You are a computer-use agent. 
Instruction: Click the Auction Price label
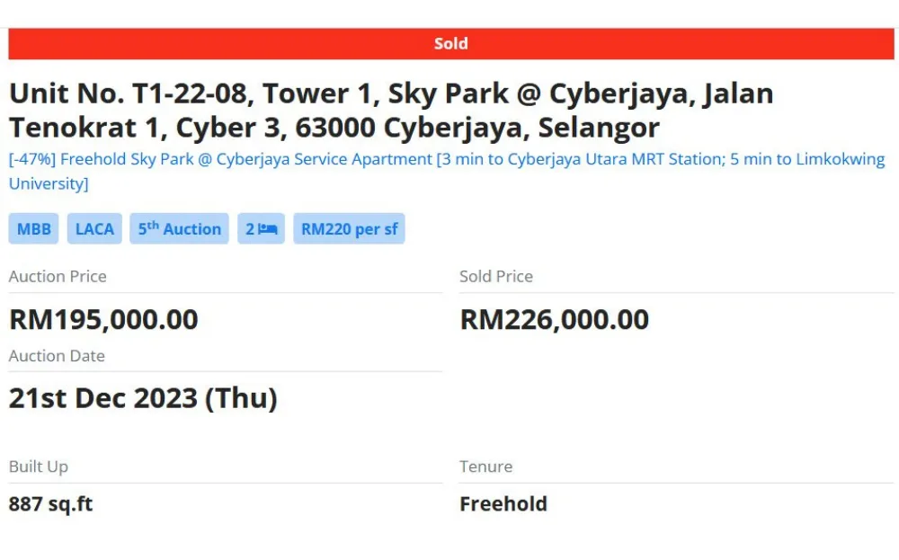pos(58,277)
